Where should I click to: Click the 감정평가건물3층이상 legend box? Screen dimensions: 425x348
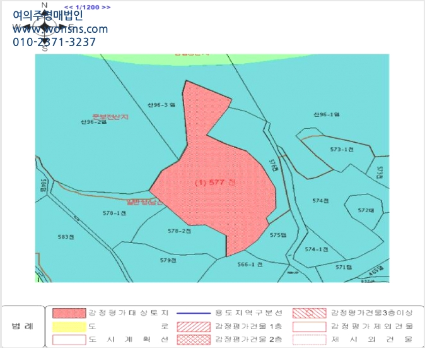tap(309, 313)
